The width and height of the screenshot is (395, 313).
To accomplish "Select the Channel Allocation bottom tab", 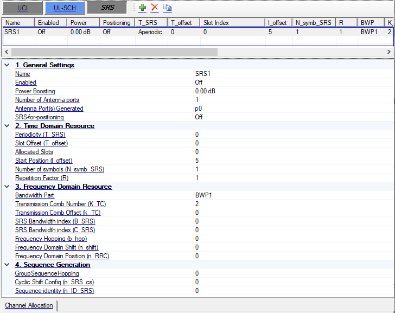I will [x=29, y=305].
